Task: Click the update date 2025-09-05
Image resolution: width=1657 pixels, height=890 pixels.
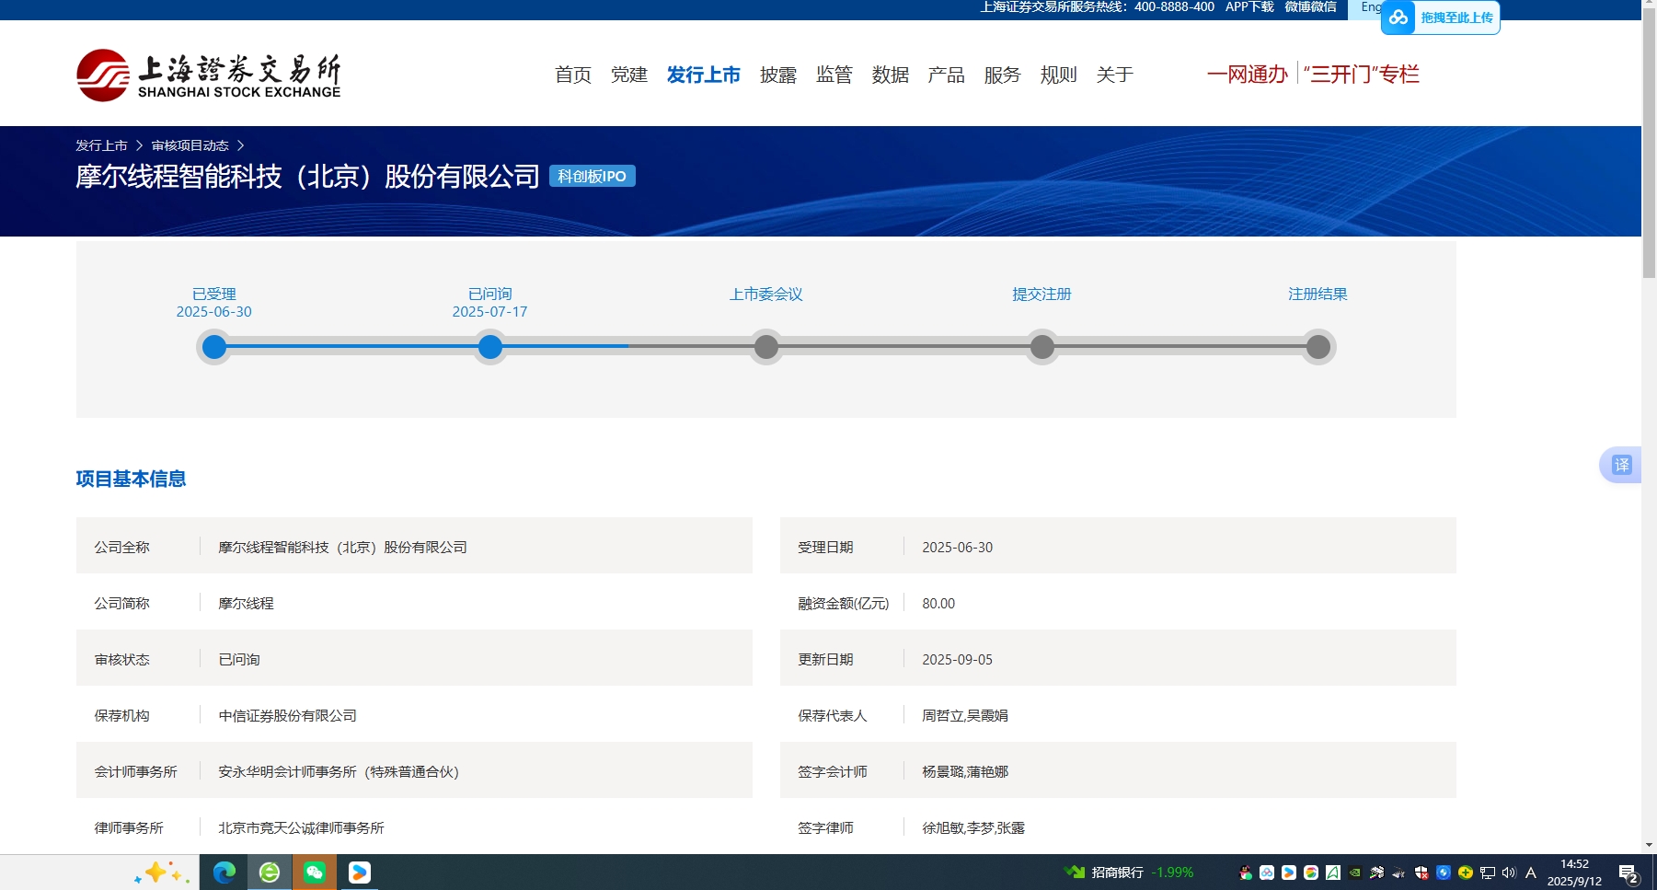Action: pos(957,659)
